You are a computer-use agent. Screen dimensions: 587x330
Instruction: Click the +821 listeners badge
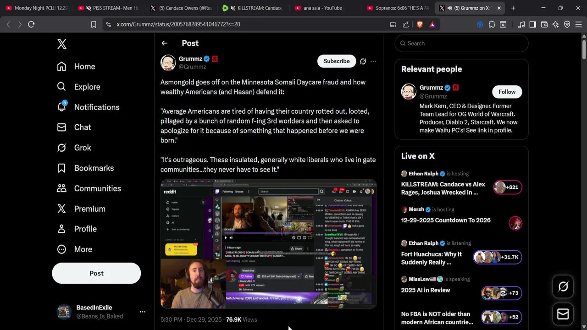(508, 187)
